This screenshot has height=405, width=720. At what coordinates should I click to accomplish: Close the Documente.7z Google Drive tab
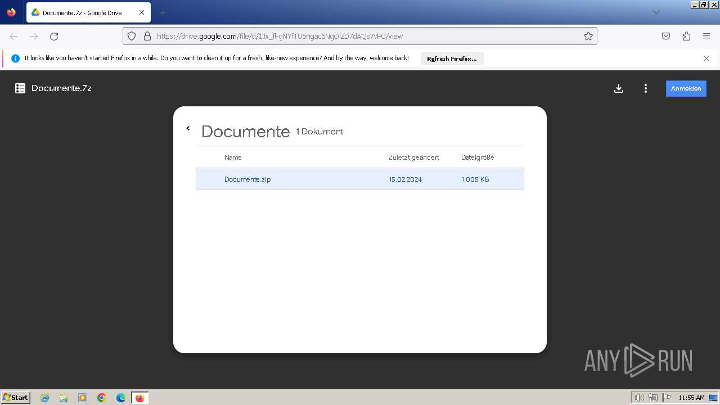tap(141, 12)
